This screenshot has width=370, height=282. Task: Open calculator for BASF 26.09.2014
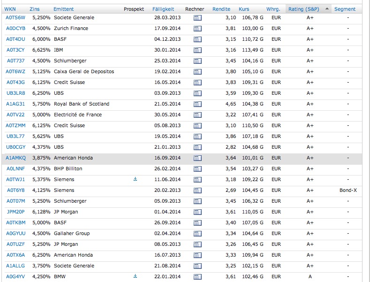pos(197,223)
